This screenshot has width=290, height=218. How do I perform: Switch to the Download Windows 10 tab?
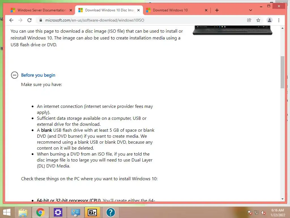tap(177, 10)
